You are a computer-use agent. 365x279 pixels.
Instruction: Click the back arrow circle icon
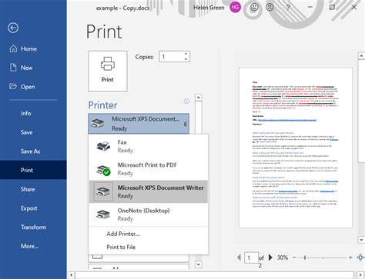13,28
